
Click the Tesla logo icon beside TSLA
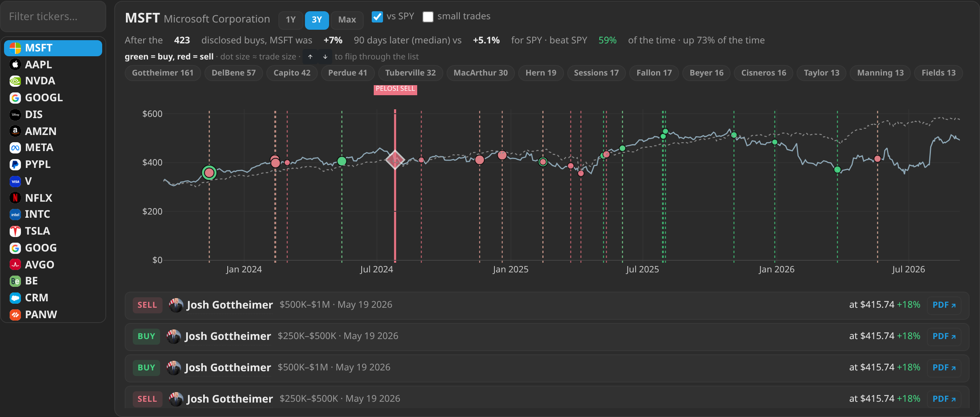pyautogui.click(x=15, y=231)
